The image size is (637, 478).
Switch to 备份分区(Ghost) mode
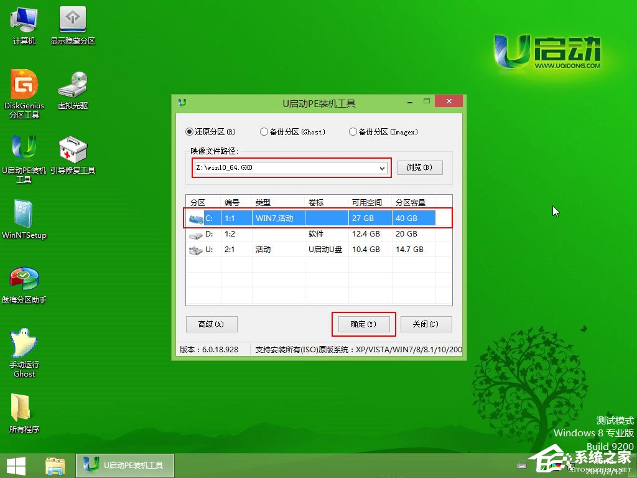click(x=264, y=132)
